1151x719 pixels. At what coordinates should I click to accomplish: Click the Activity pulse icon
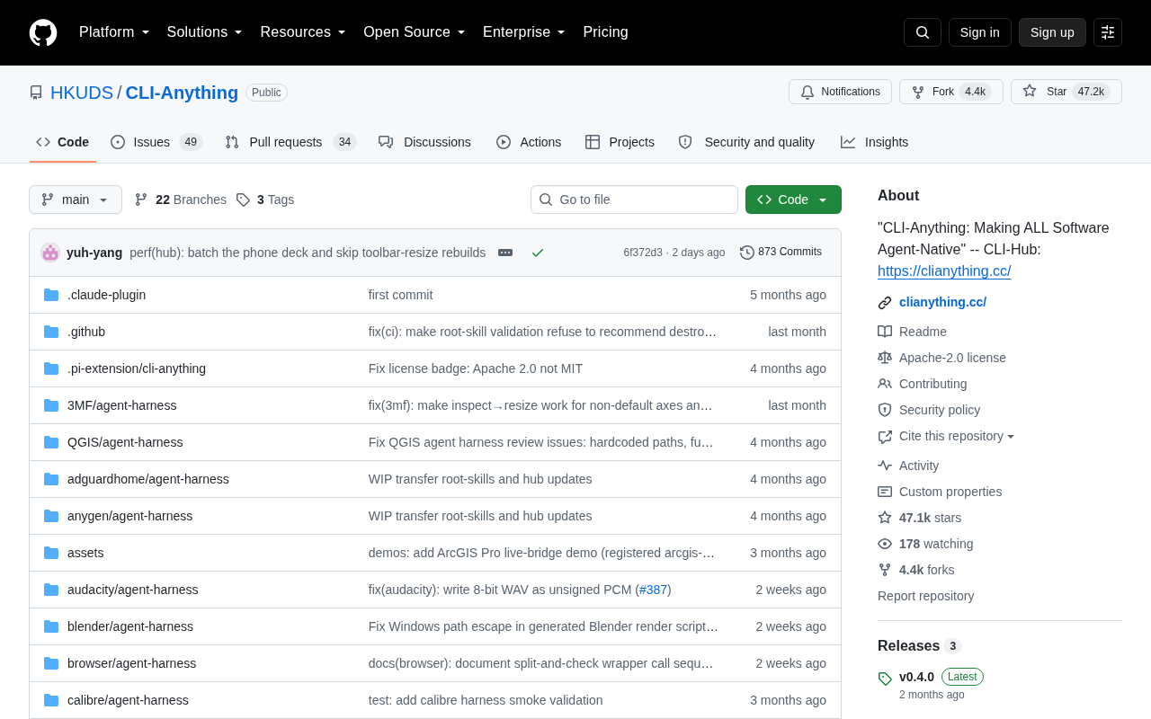coord(885,466)
